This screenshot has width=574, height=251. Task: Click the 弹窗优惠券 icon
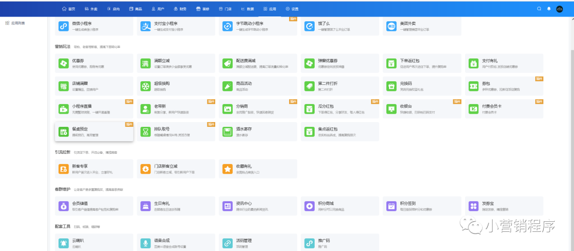(310, 63)
